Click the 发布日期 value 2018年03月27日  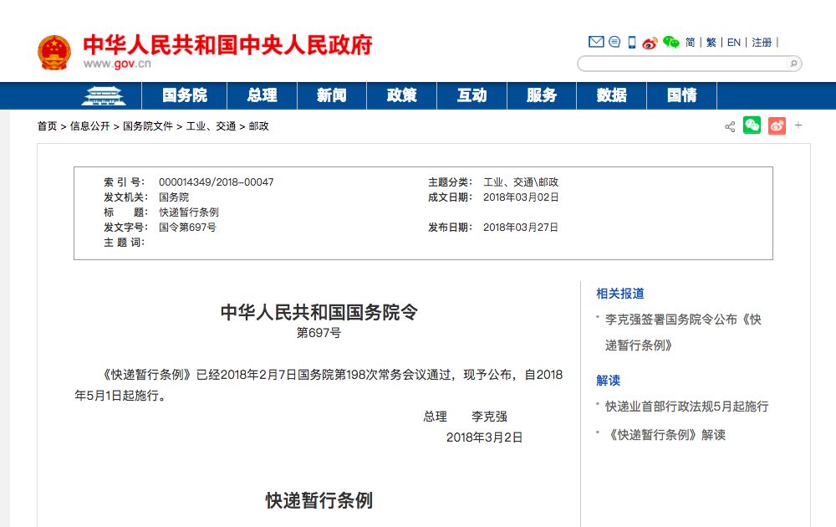(x=520, y=228)
